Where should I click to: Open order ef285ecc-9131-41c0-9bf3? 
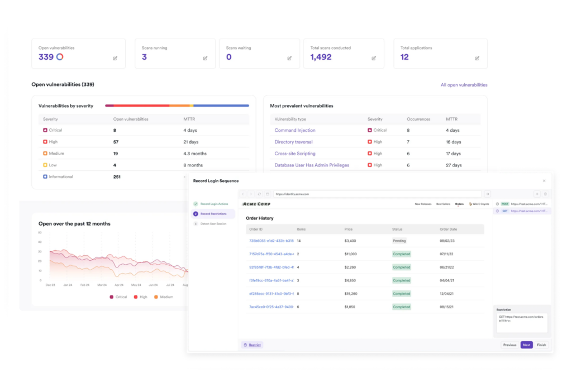click(x=271, y=294)
